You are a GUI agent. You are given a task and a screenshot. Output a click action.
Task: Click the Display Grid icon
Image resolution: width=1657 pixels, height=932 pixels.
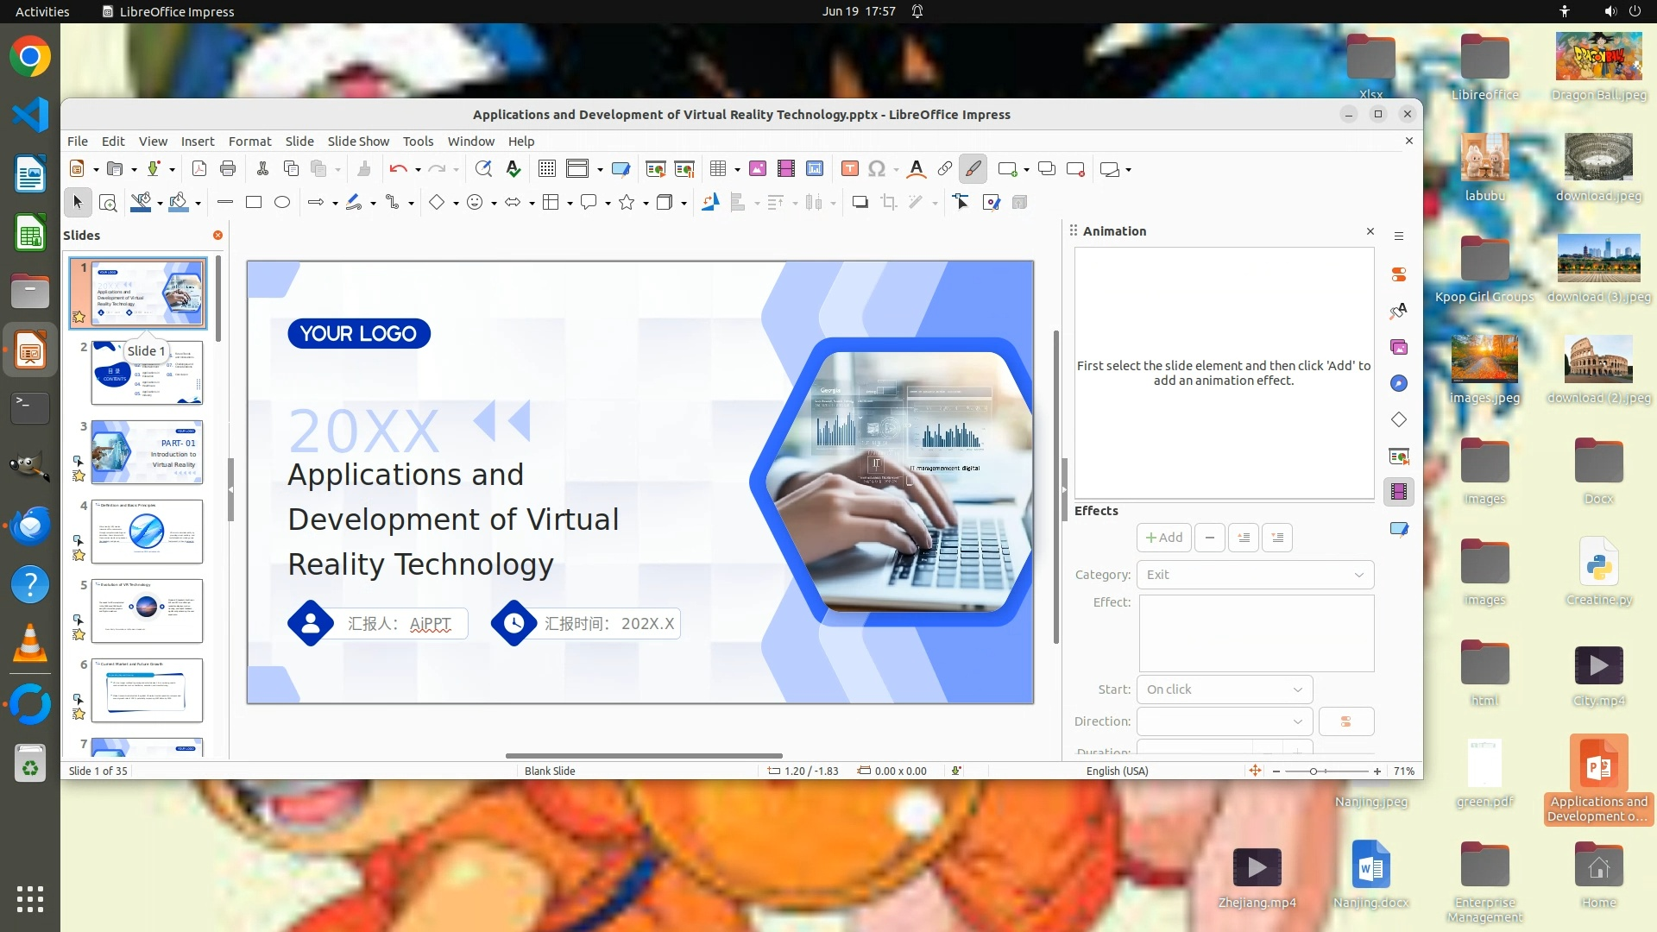546,168
